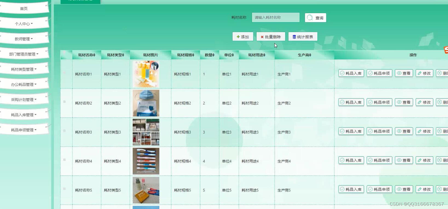
Task: Click pencil icon of 修改 in 耗材名称5 row
Action: (x=420, y=189)
